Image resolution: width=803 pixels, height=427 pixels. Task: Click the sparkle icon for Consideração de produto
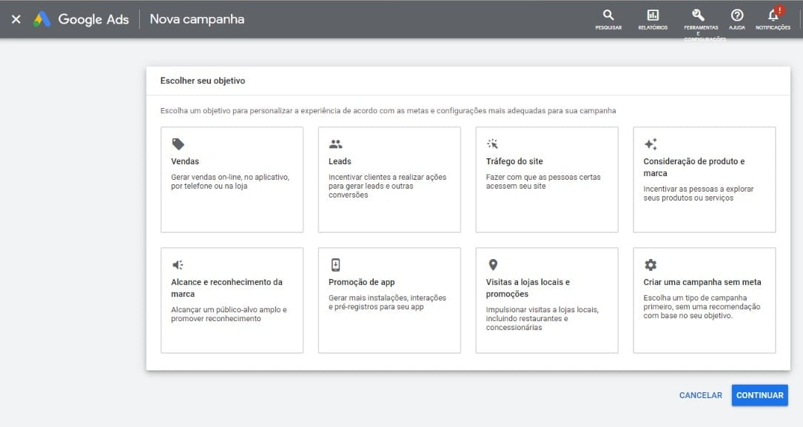[x=651, y=144]
